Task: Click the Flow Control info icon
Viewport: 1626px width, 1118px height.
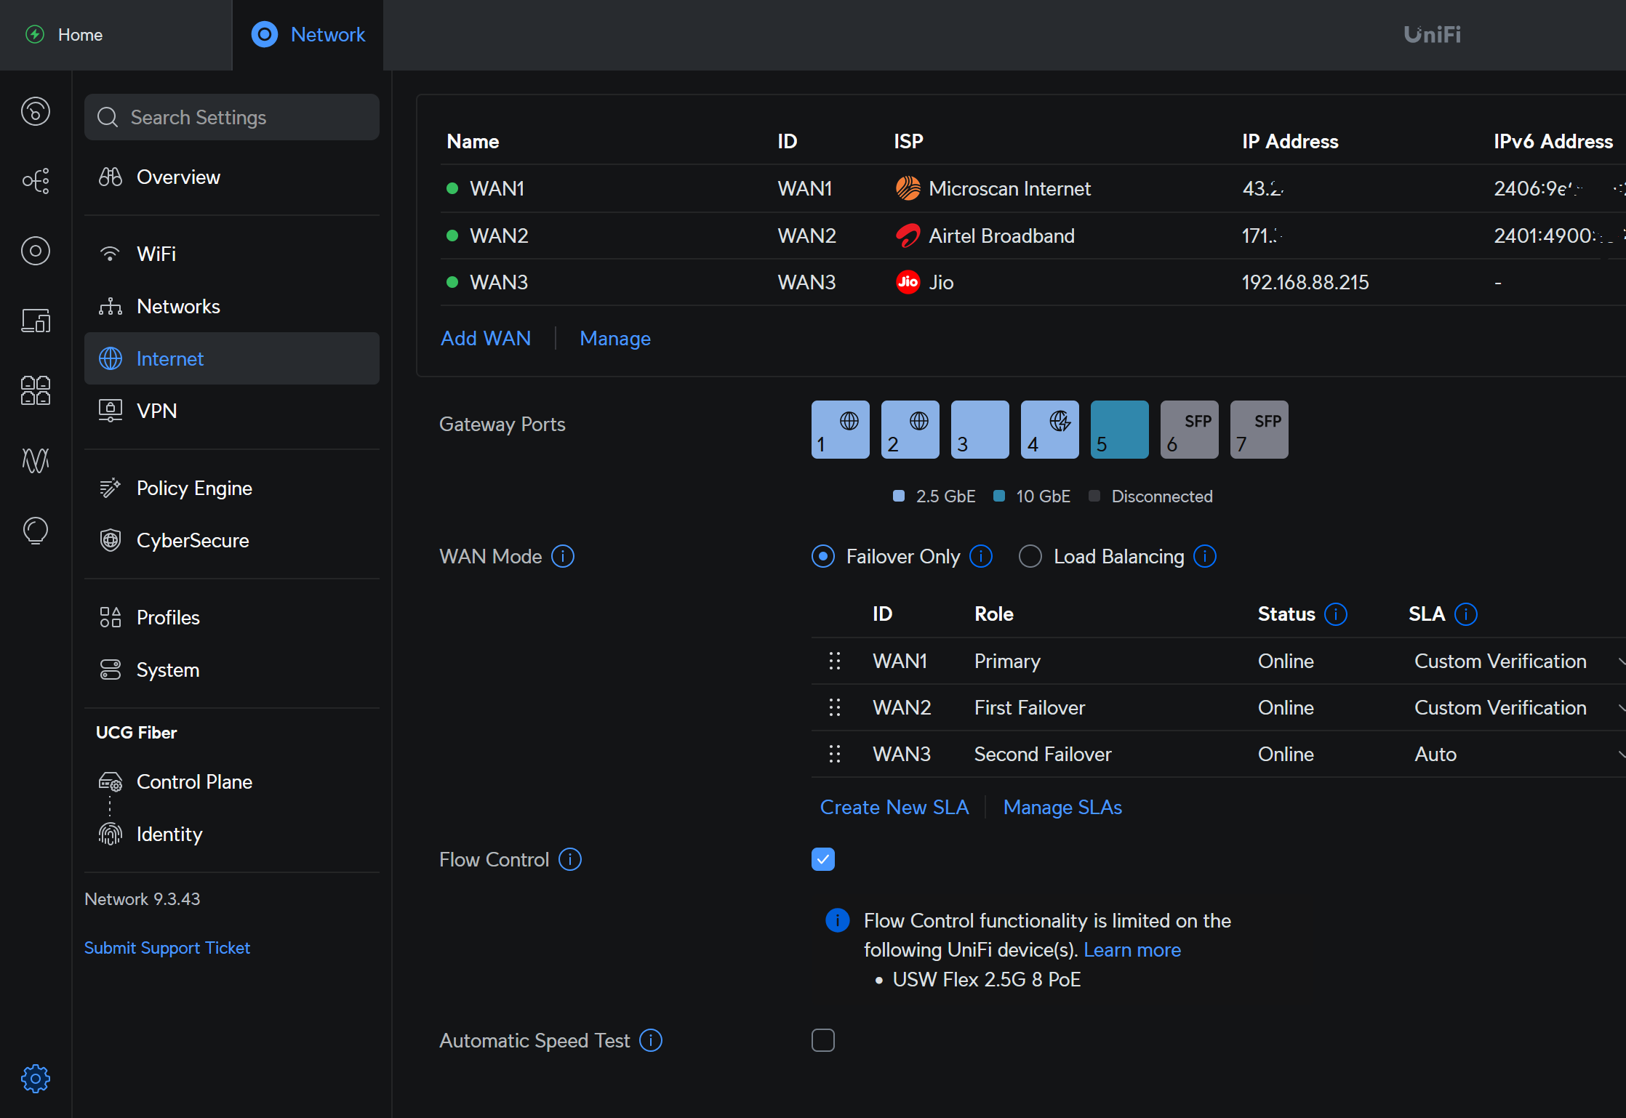Action: pos(570,859)
